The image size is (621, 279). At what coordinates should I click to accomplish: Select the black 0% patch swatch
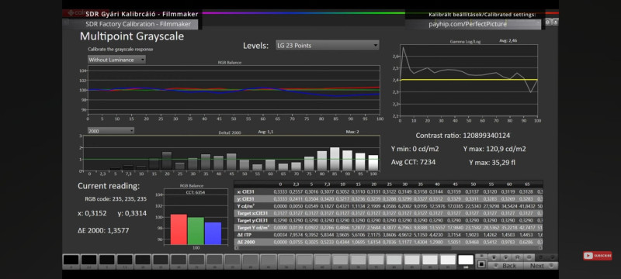pyautogui.click(x=71, y=260)
